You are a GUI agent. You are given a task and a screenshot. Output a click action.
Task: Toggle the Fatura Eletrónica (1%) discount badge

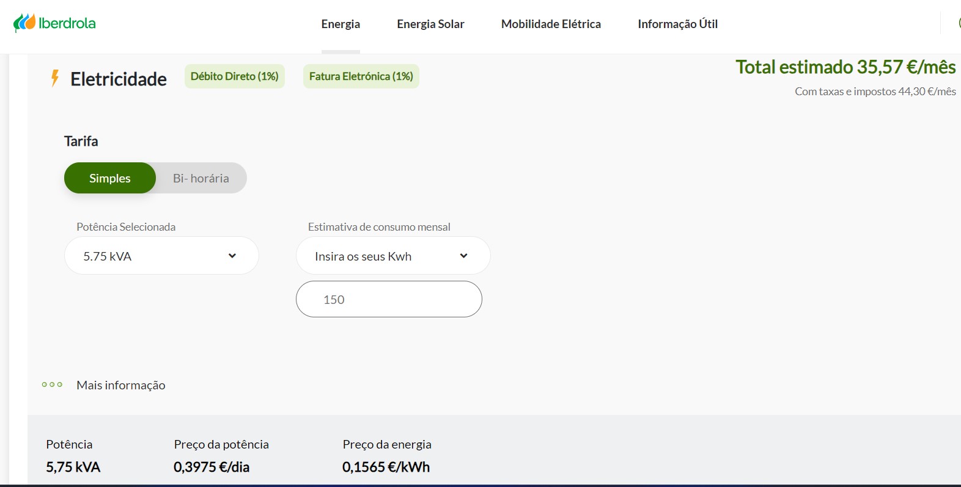tap(361, 76)
